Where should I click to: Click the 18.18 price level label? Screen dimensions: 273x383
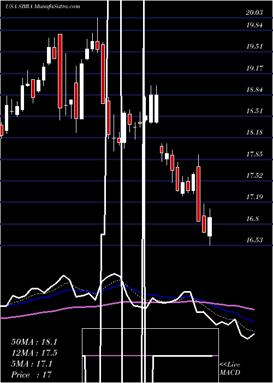(x=254, y=132)
